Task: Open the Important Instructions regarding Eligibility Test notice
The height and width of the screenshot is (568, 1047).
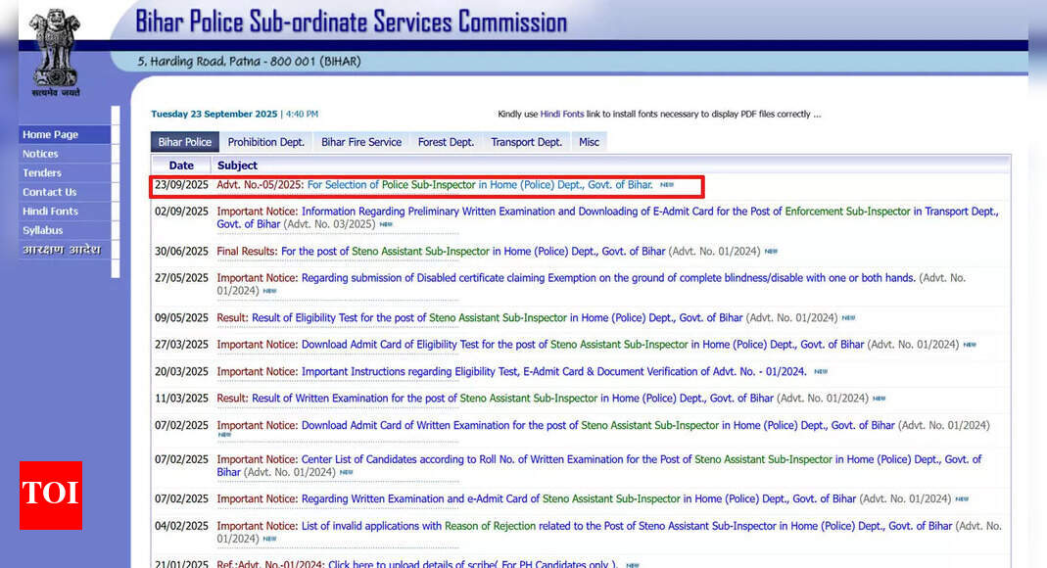Action: (511, 372)
